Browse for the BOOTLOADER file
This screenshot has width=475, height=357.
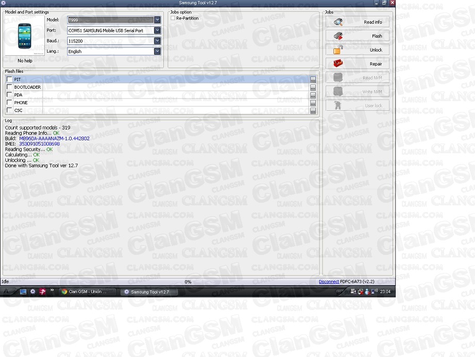click(313, 87)
